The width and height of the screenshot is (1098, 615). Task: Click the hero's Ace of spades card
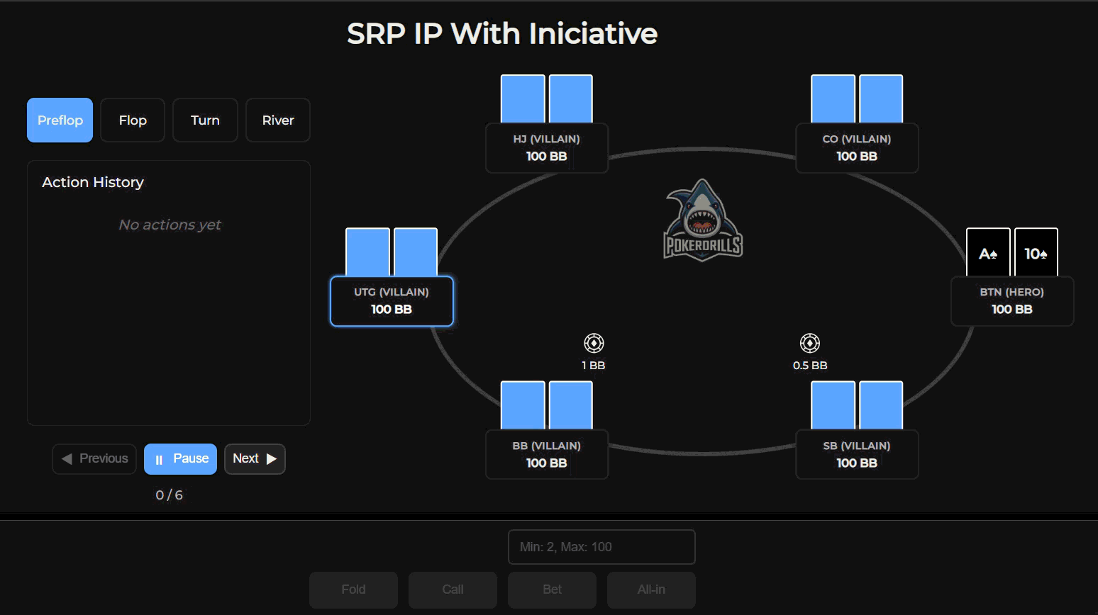988,253
